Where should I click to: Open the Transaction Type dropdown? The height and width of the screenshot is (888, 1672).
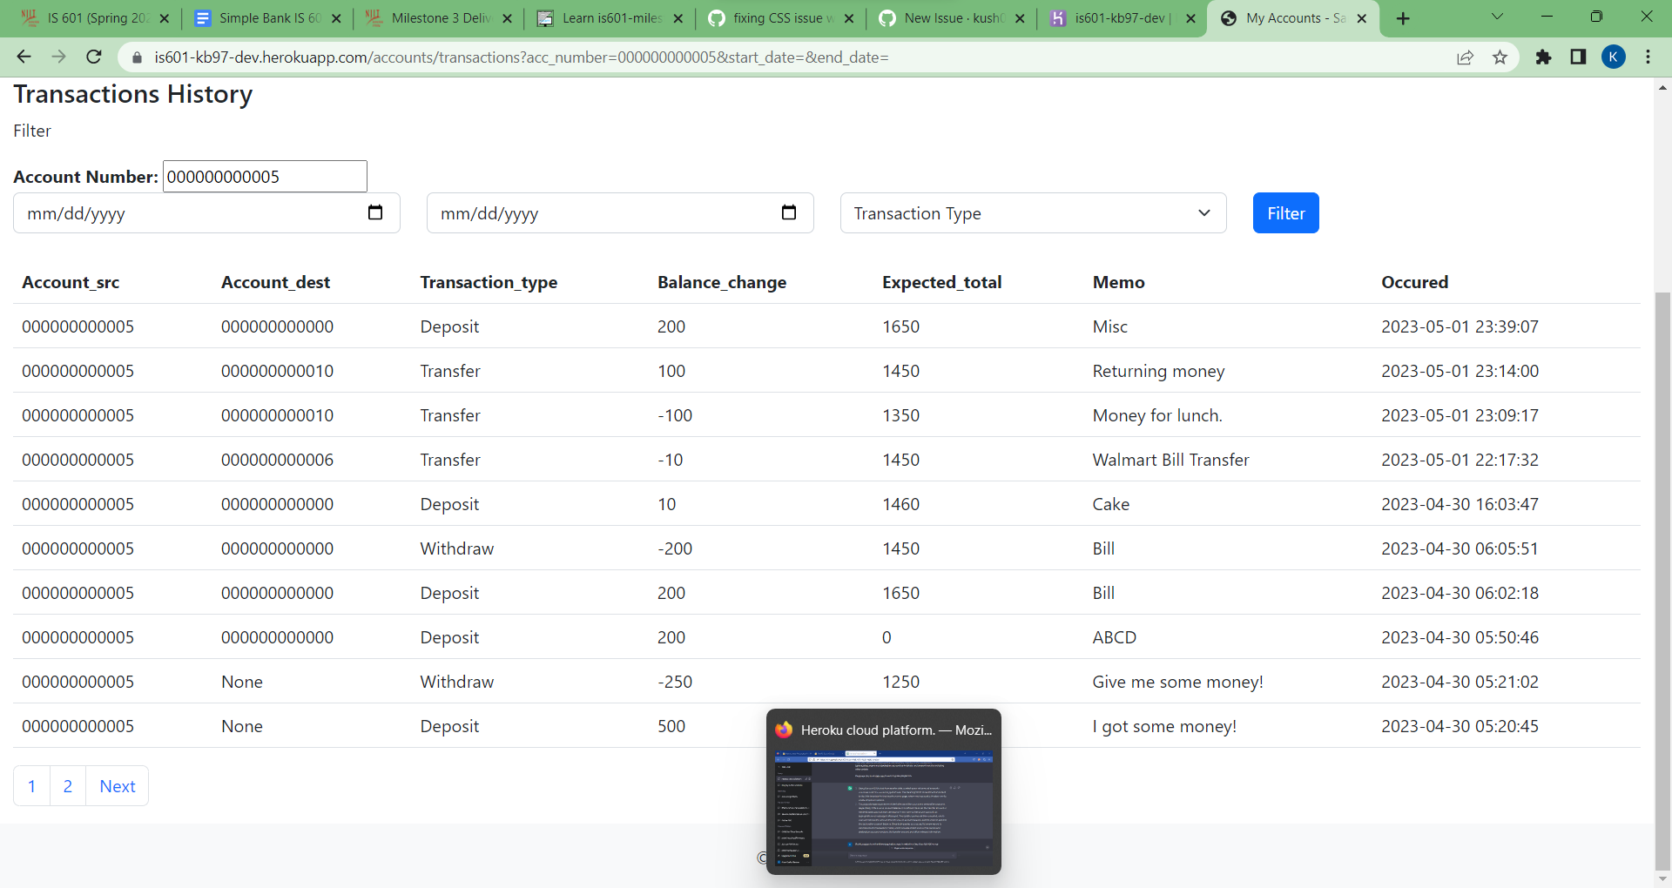pos(1033,212)
